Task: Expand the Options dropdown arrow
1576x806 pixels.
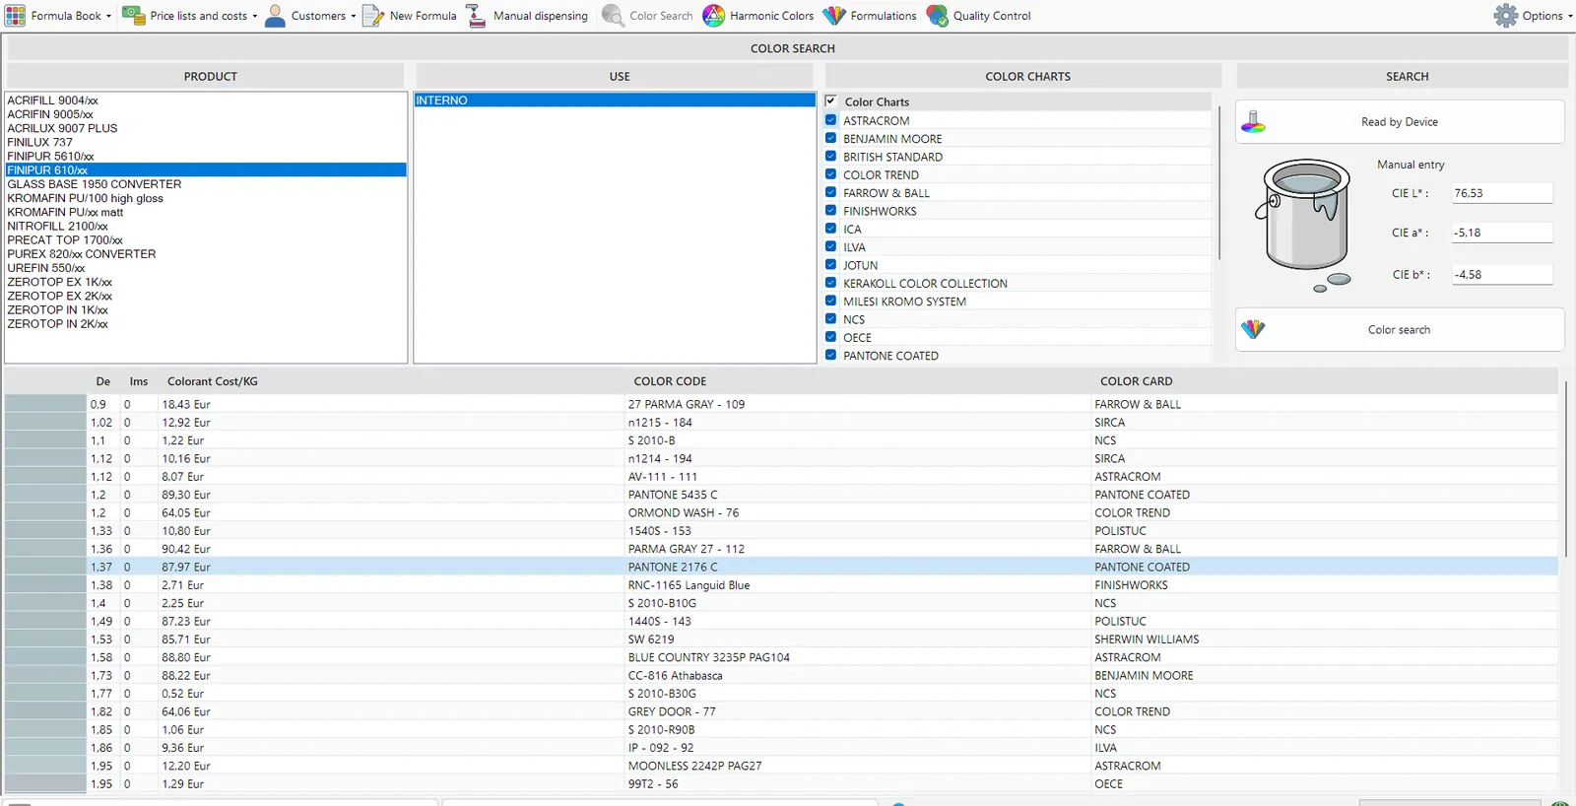Action: click(1569, 17)
